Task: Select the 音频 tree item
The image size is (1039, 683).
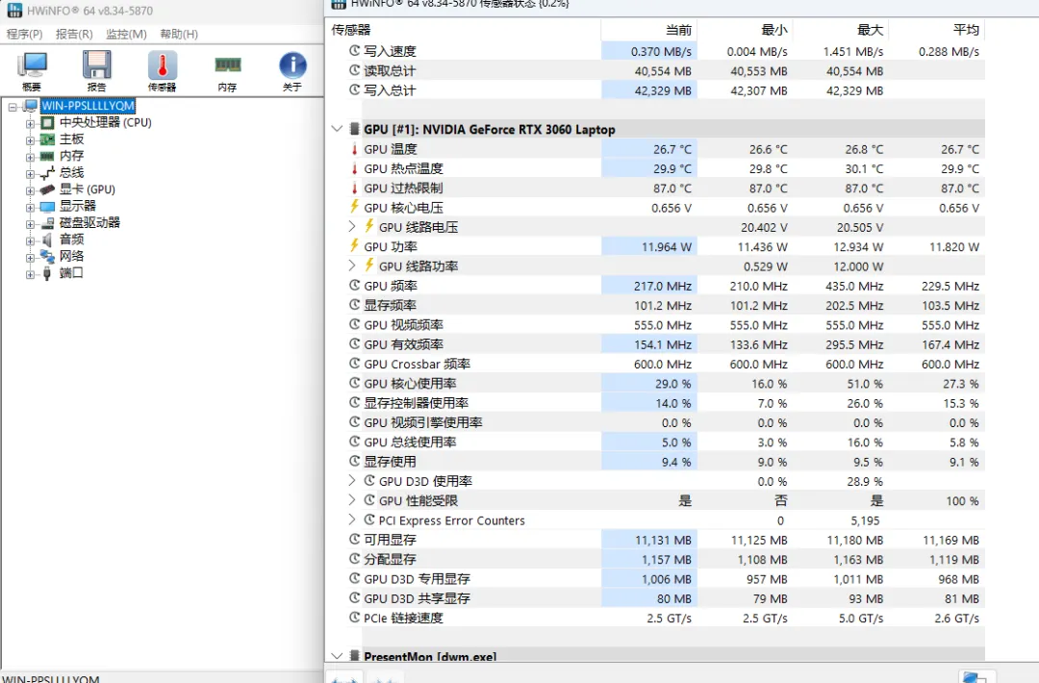Action: (x=71, y=240)
